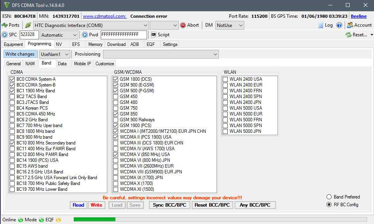
Task: Click the DFS CDMA Tool title icon
Action: point(7,5)
